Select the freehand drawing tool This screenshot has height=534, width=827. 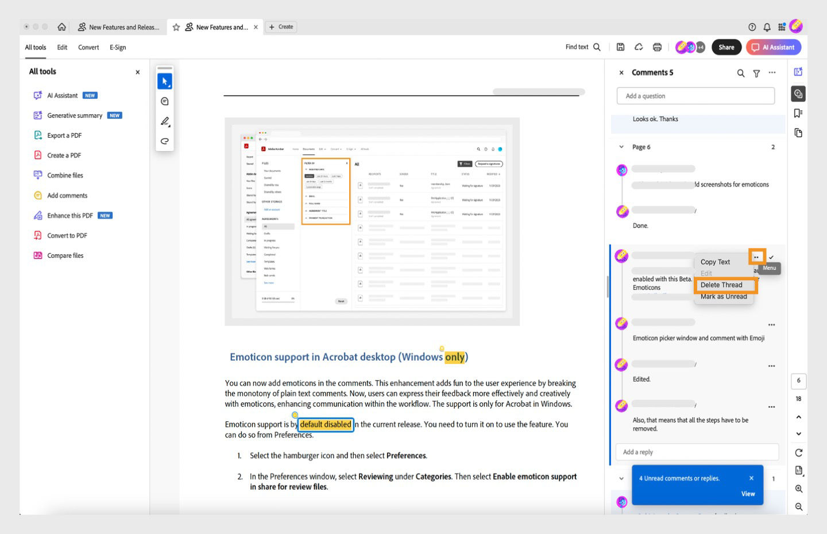pyautogui.click(x=164, y=142)
